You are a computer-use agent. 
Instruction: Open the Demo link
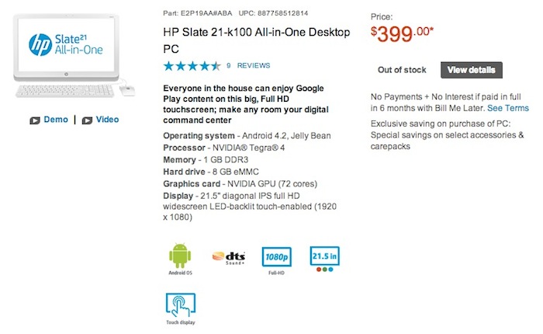pyautogui.click(x=56, y=120)
